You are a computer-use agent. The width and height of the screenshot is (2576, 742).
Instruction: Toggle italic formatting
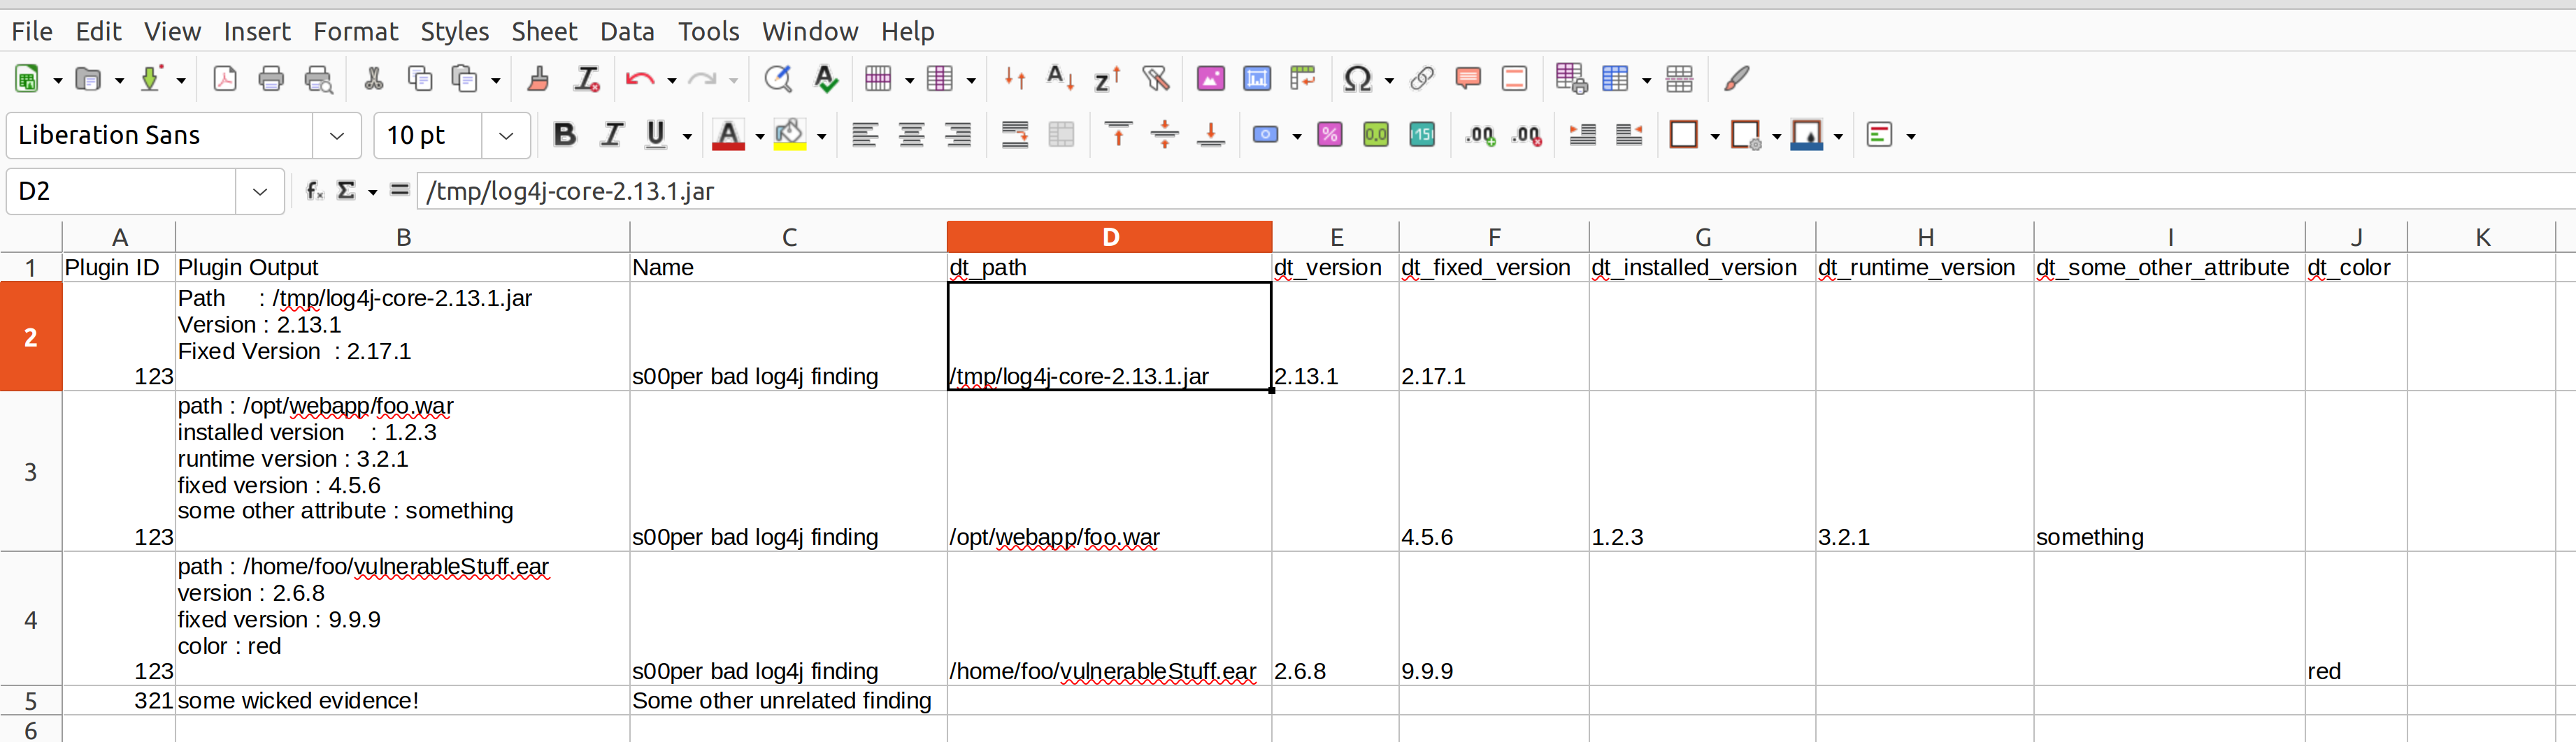(611, 135)
